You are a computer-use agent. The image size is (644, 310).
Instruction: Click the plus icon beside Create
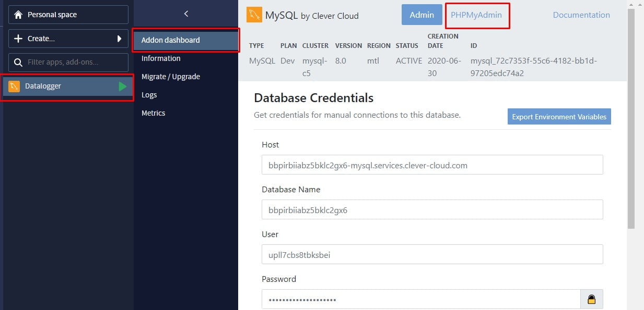pos(18,39)
